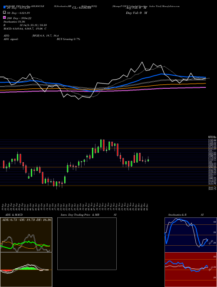Click the white 50 Day legend swatch
217x287 pixels.
[x=5, y=13]
